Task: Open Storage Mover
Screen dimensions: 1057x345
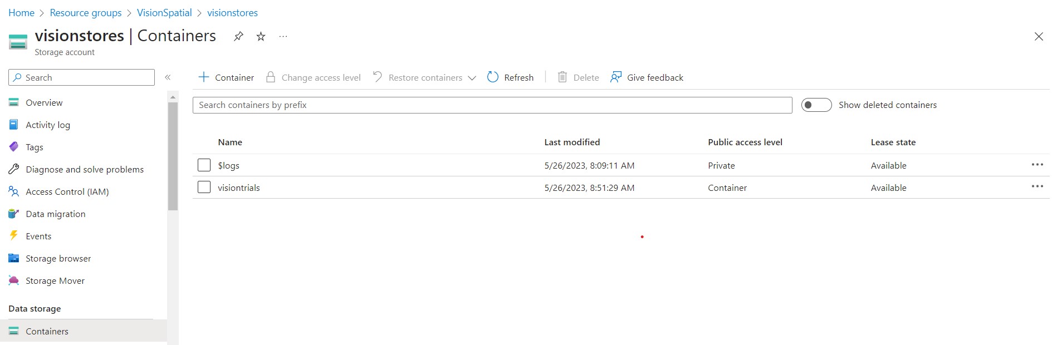Action: (x=55, y=281)
